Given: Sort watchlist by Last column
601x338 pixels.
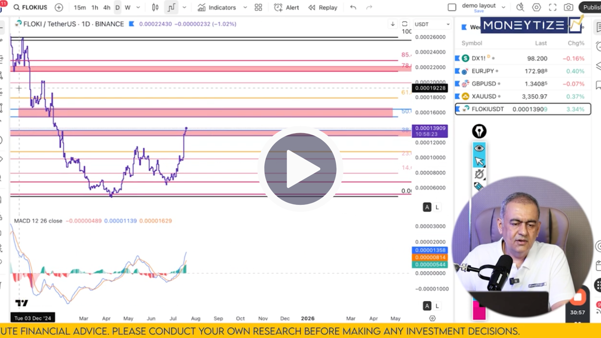Looking at the screenshot, I should (x=541, y=43).
